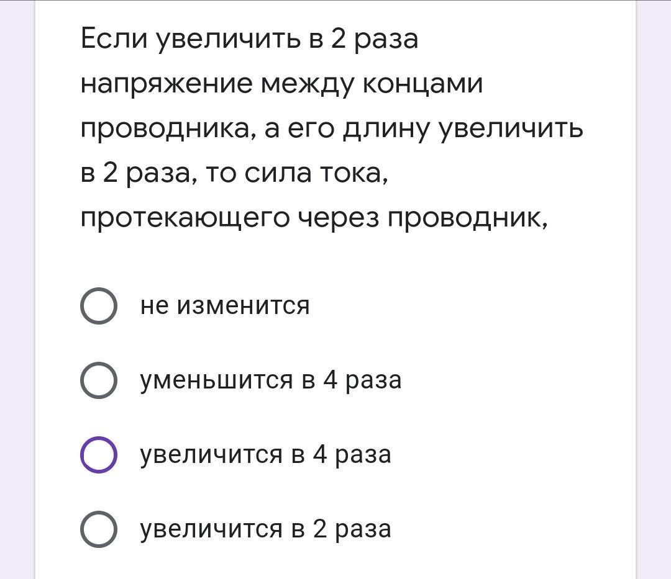Viewport: 671px width, 579px height.
Task: Click the line 'проводника, а его длину увеличить'
Action: (x=332, y=129)
